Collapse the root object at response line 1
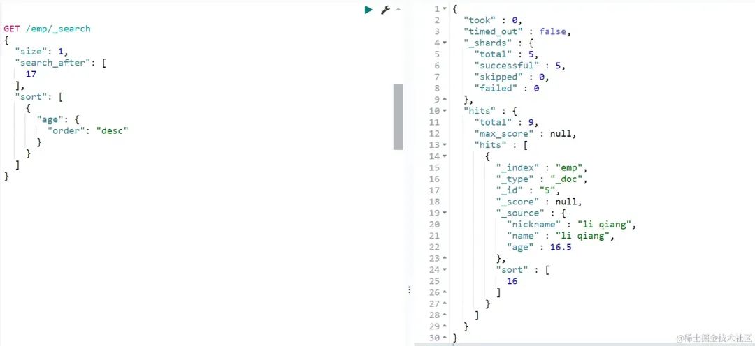Screen dimensions: 755x346 click(445, 9)
